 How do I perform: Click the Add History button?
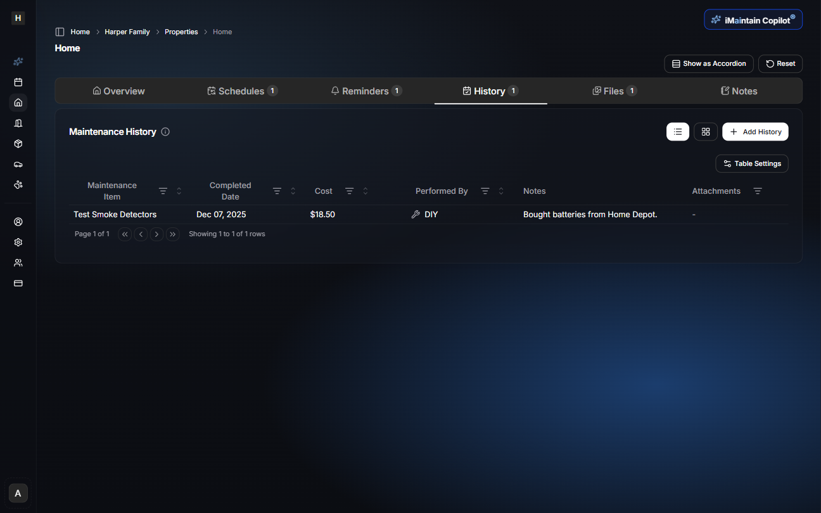[755, 131]
